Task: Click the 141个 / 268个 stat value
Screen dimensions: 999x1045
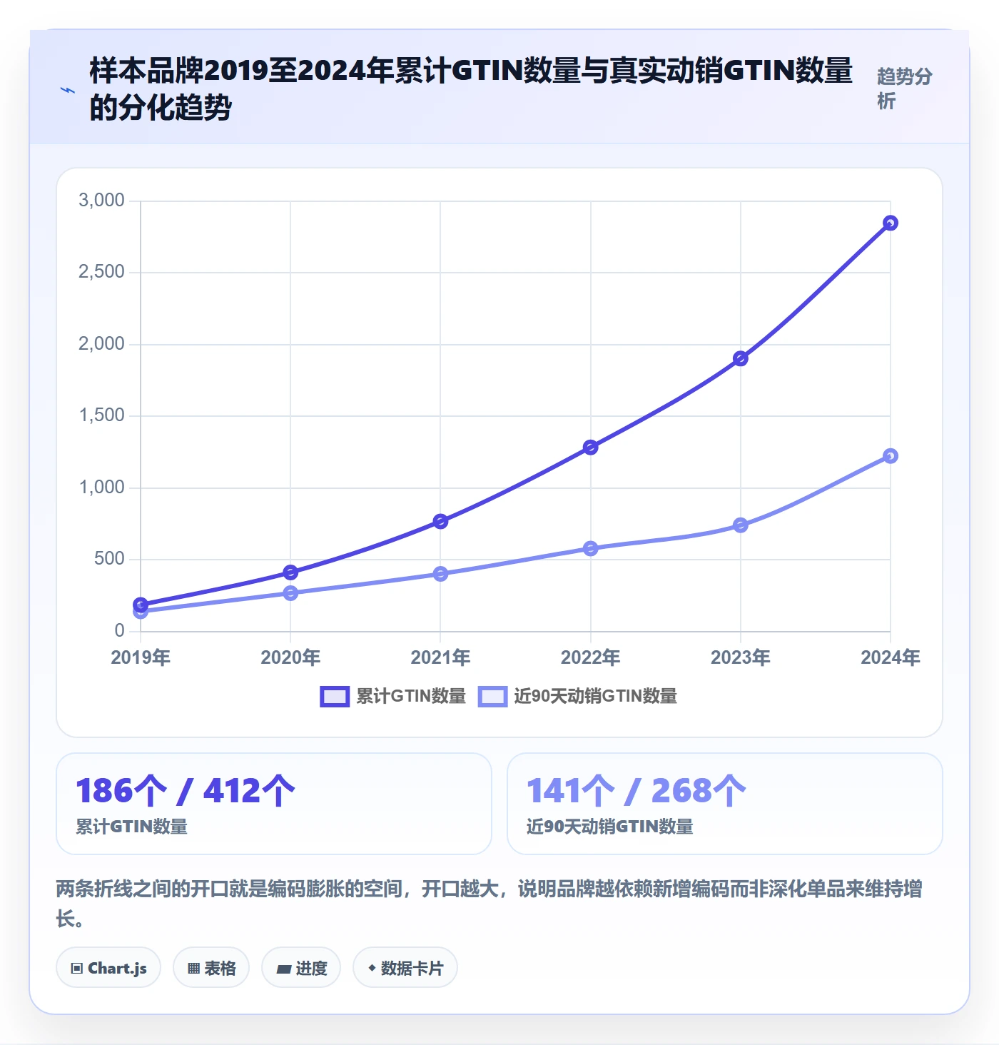Action: click(x=637, y=791)
